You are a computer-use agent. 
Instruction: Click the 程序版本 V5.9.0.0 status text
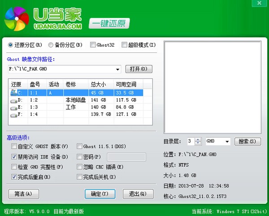[x=27, y=212]
